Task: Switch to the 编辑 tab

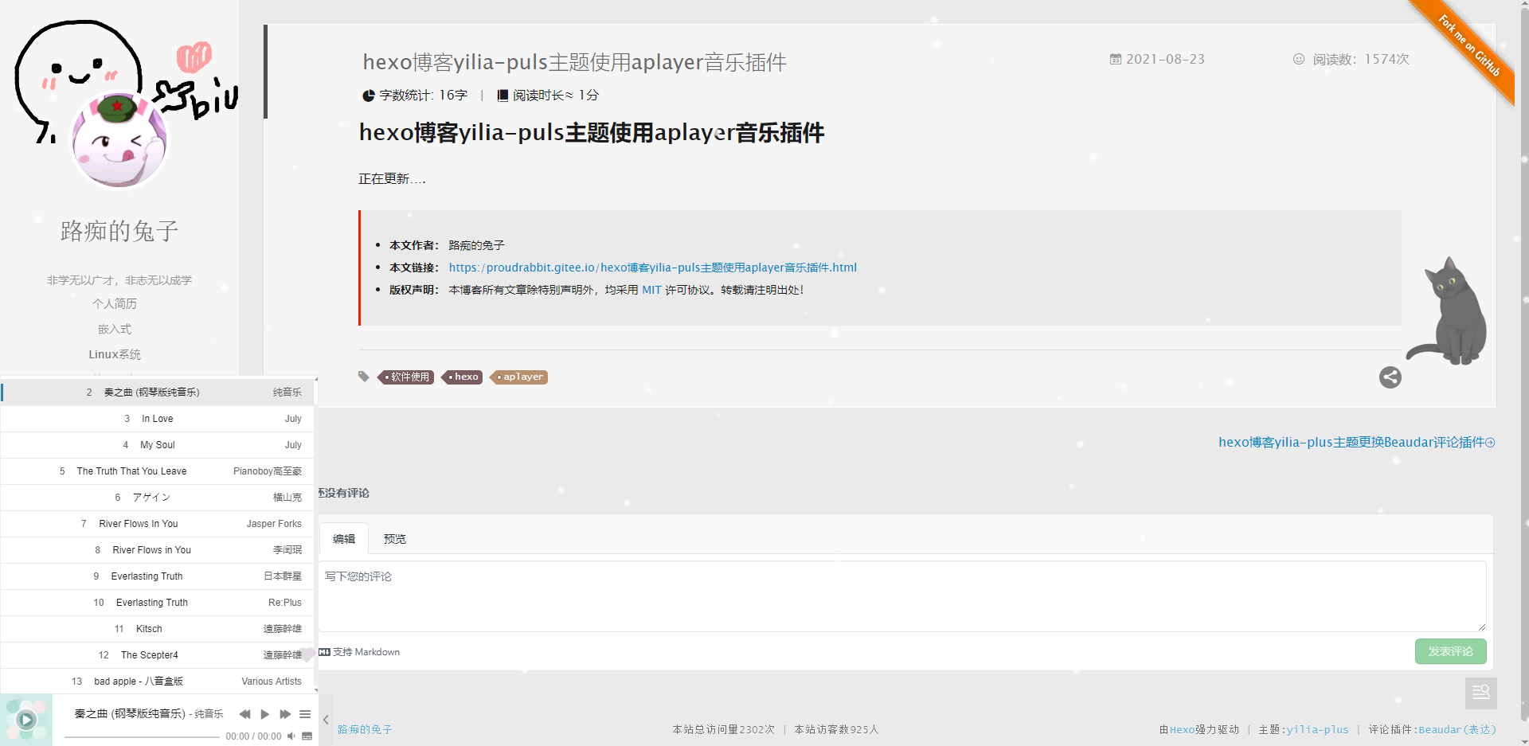Action: tap(344, 539)
